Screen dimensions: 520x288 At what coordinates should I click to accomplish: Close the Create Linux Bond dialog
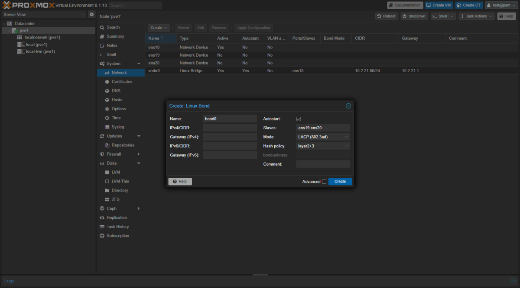pyautogui.click(x=348, y=106)
